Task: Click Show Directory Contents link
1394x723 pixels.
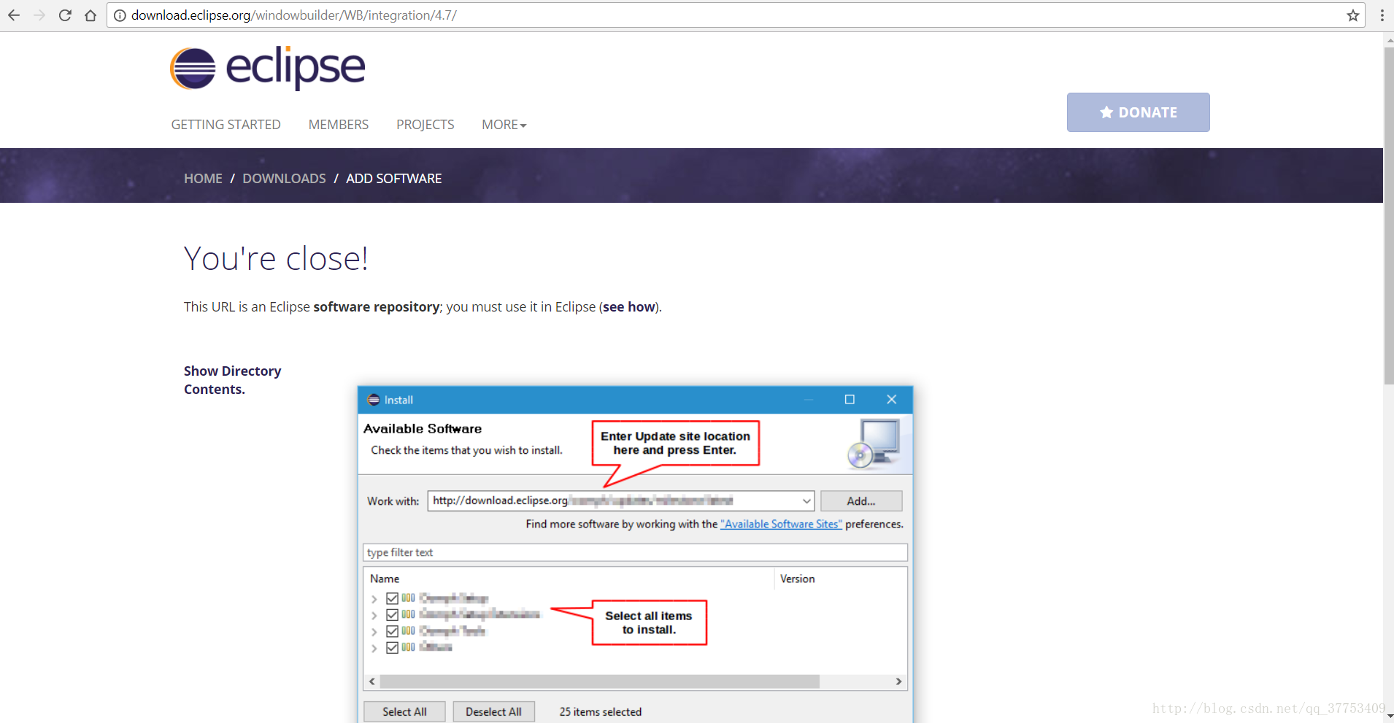Action: pos(232,380)
